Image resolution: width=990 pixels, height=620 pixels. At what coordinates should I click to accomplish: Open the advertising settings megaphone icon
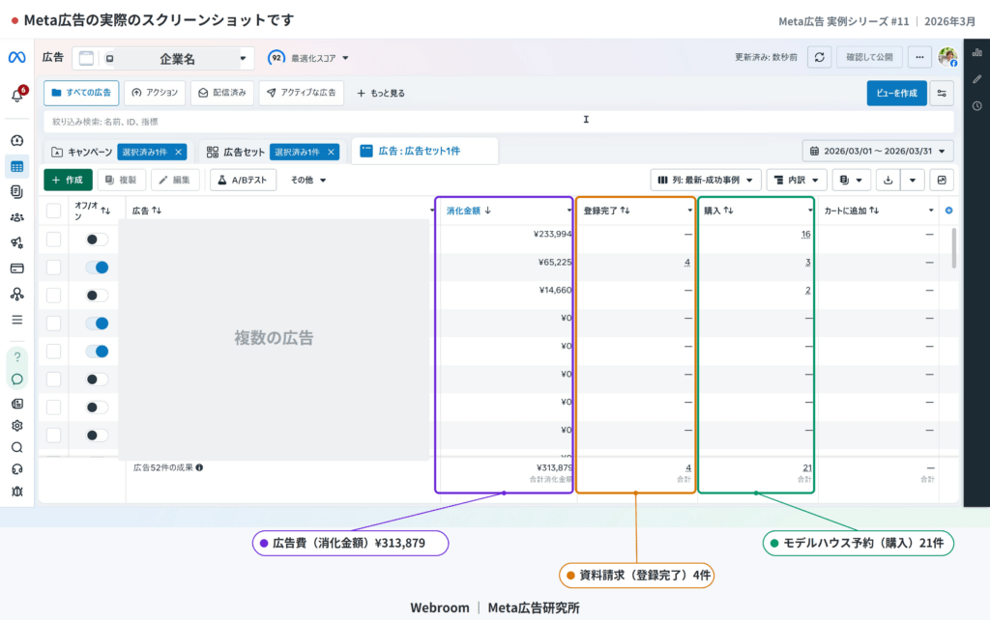(17, 242)
